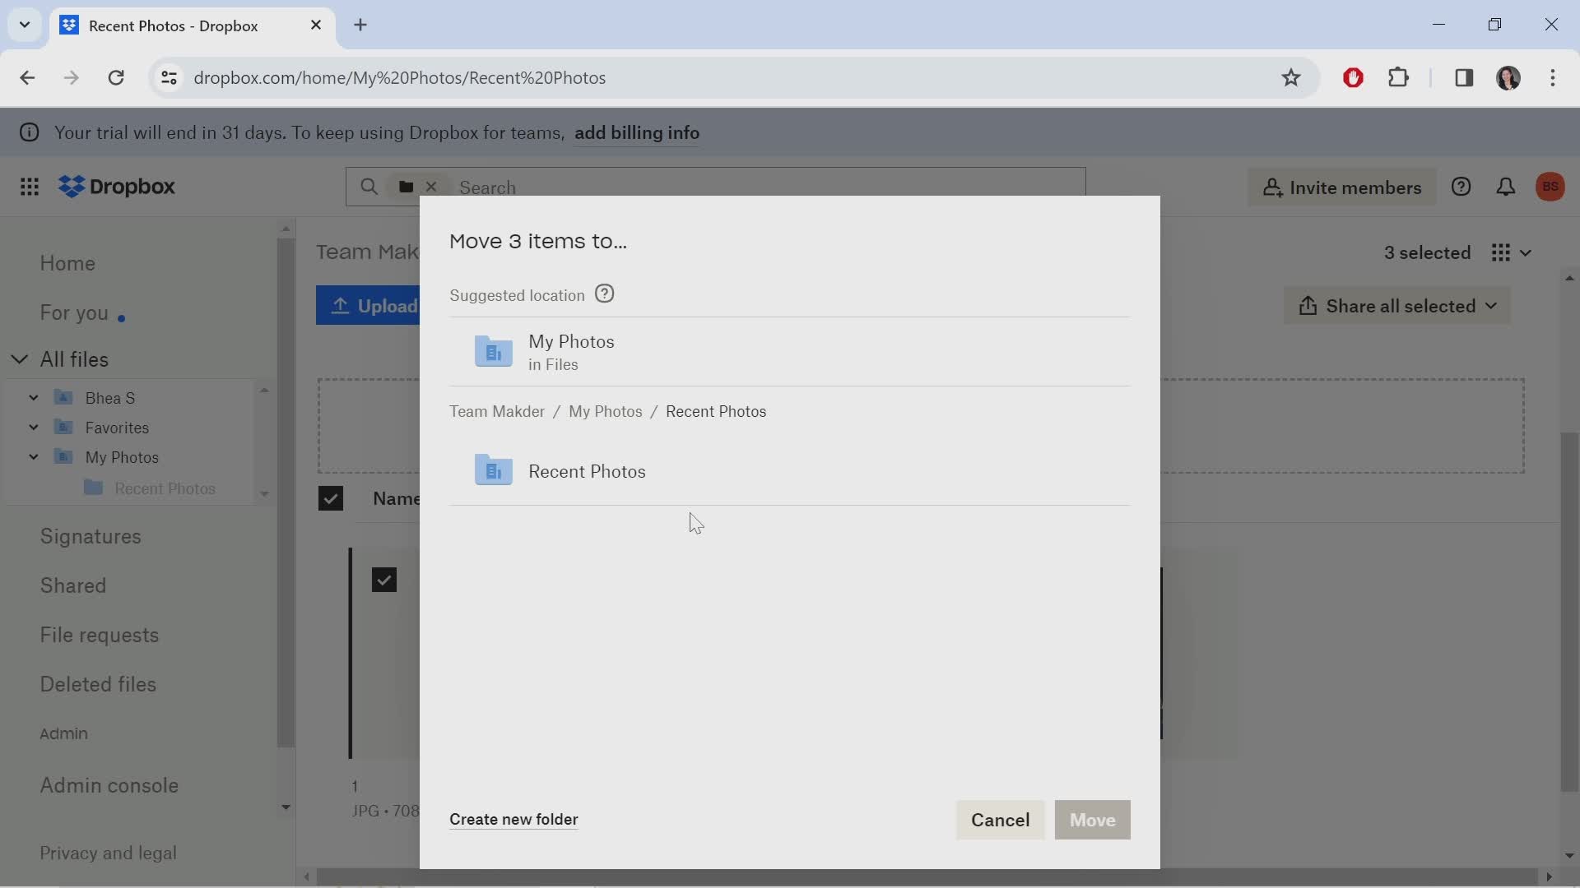This screenshot has width=1580, height=888.
Task: Click the main page vertical scrollbar
Action: pos(1569,613)
